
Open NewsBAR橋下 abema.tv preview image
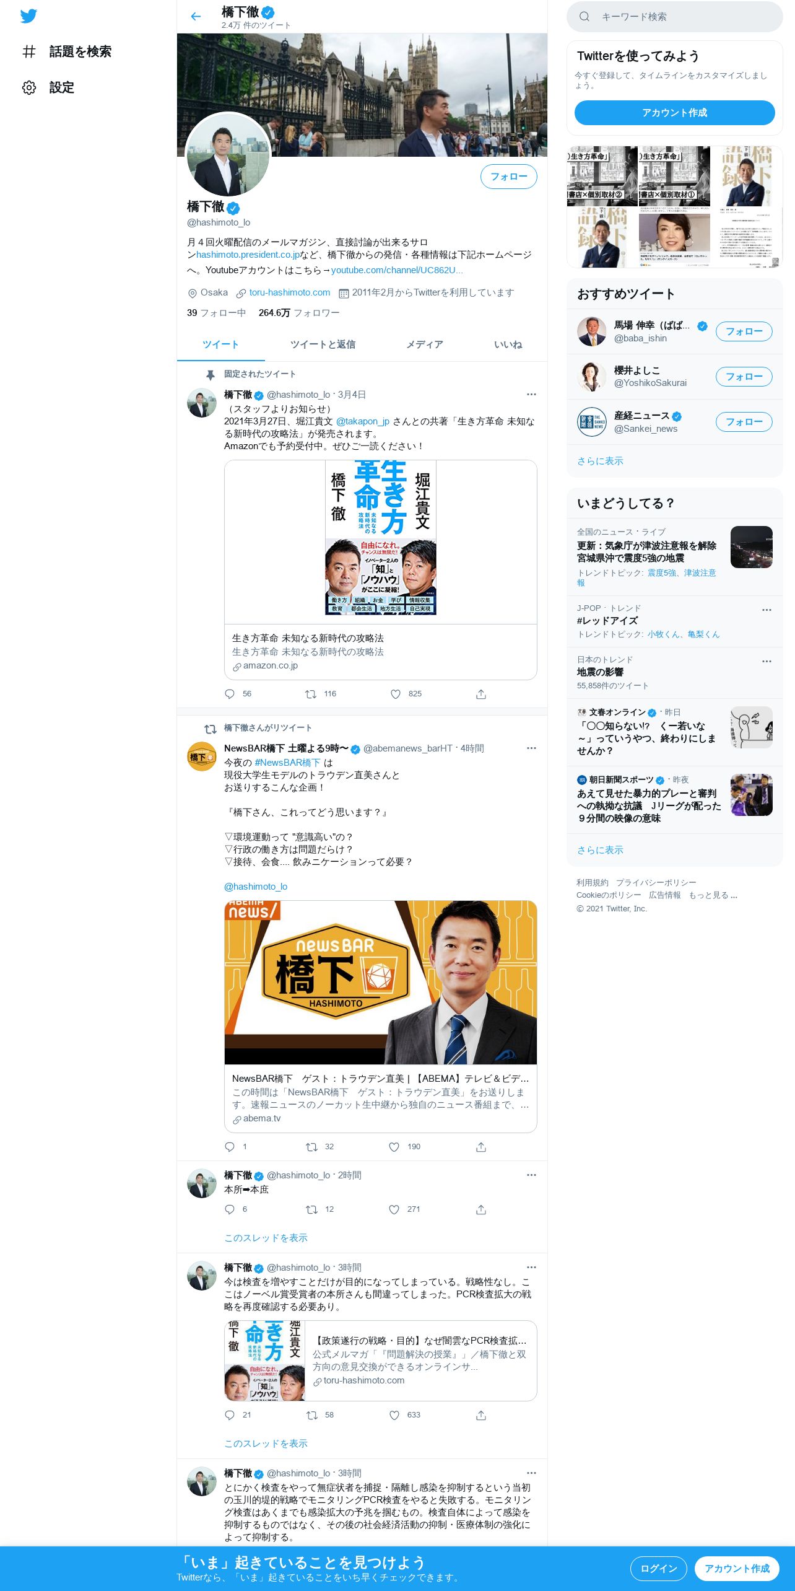point(381,983)
